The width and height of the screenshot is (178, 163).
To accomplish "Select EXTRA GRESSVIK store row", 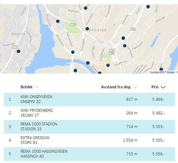I will [89, 140].
